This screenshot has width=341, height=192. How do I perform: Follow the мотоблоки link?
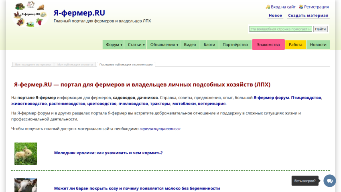(184, 104)
